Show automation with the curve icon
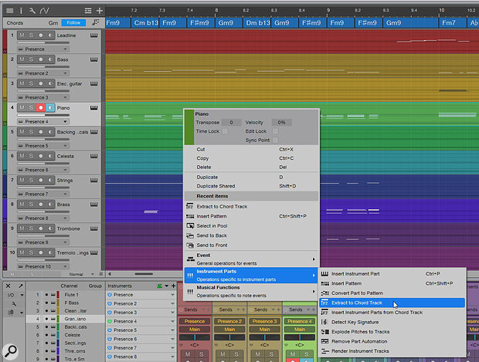This screenshot has height=362, width=479. (x=45, y=9)
